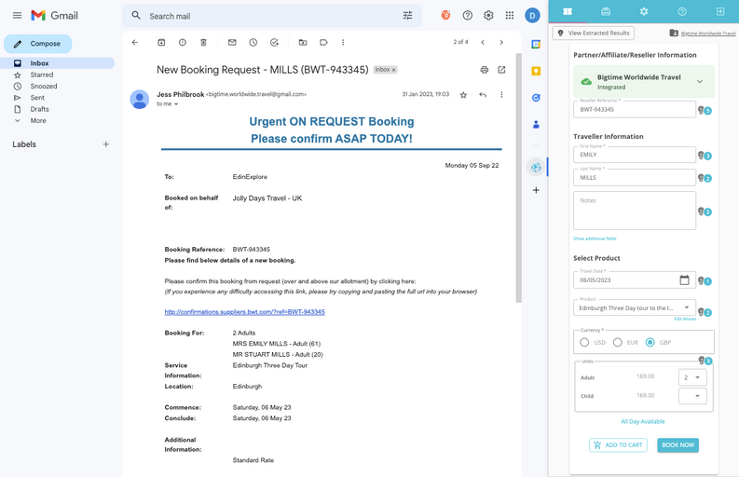Go to the newer email chevron
The height and width of the screenshot is (477, 739).
tap(483, 43)
